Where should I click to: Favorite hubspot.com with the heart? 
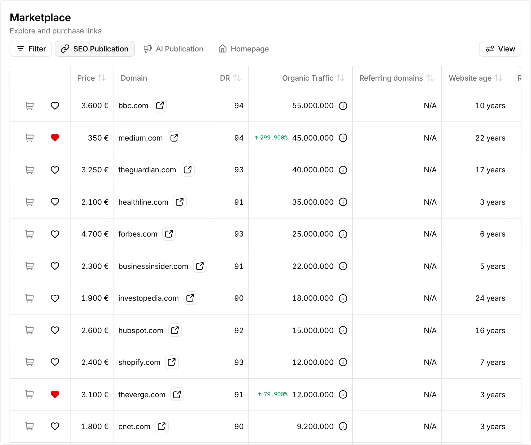(x=55, y=330)
